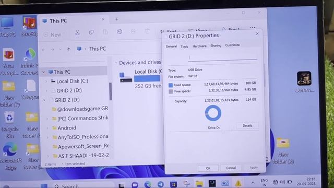This screenshot has height=188, width=334.
Task: Expand the ASIF SHAADI folder node
Action: 47,156
